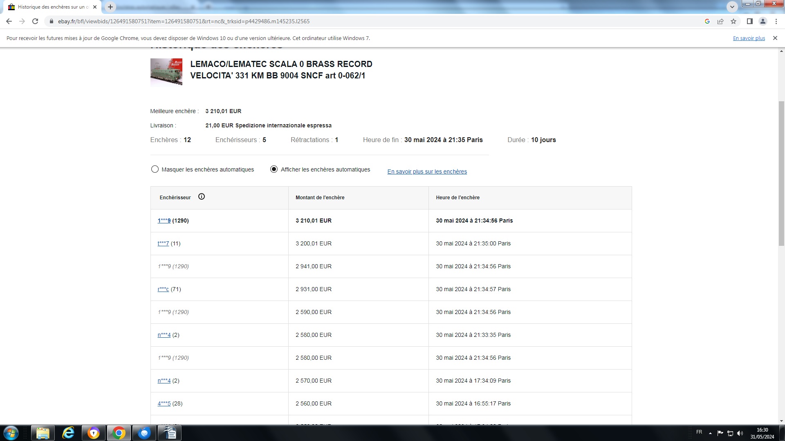Open the share page icon
Viewport: 785px width, 441px height.
click(720, 21)
